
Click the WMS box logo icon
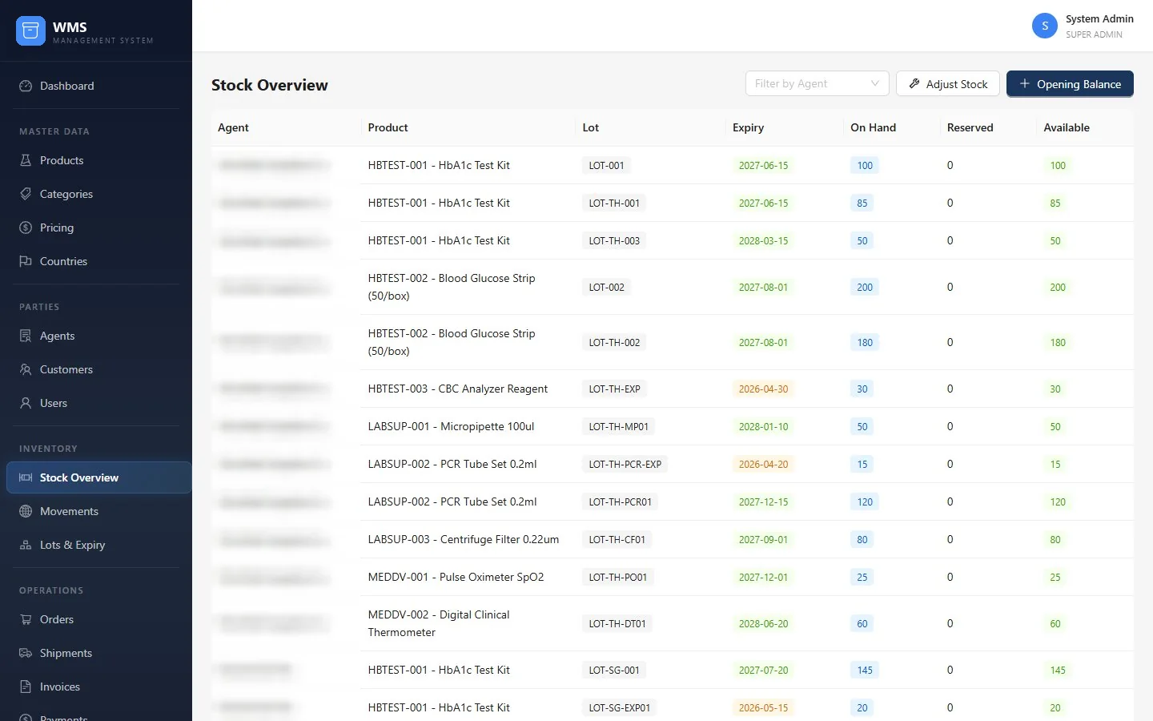[x=30, y=30]
